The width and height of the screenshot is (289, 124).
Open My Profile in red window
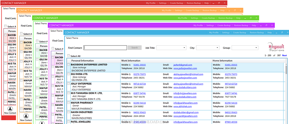click(151, 3)
